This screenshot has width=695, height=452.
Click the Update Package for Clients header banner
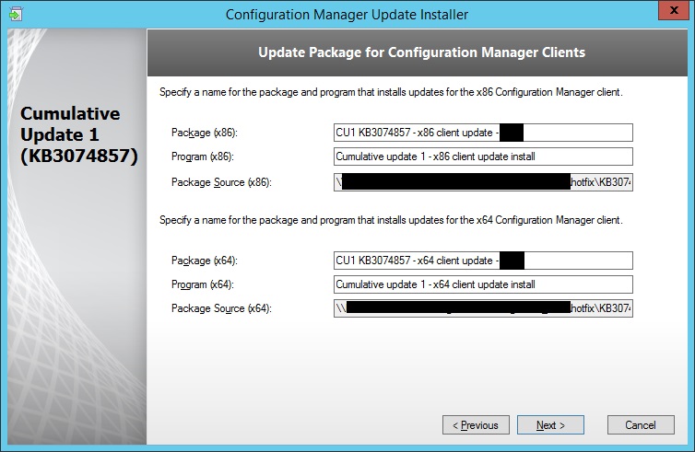pos(421,52)
